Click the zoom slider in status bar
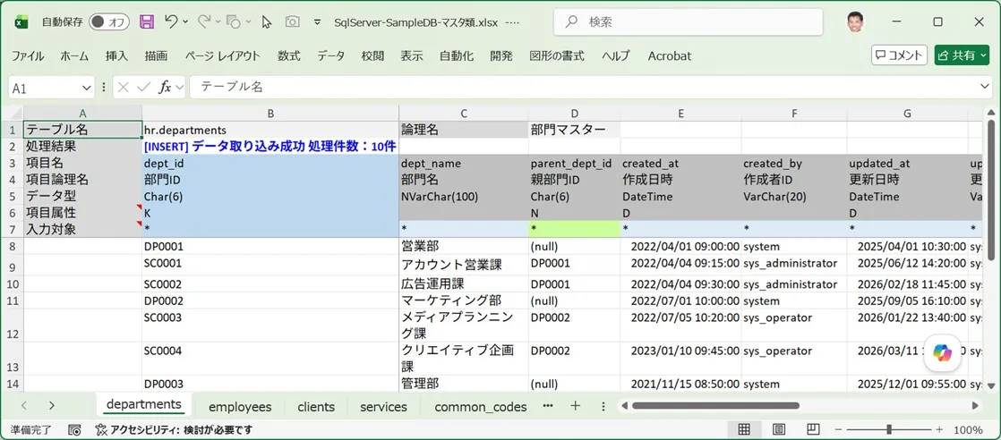The height and width of the screenshot is (440, 1001). point(888,430)
